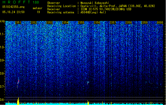Click the Receiver label
The width and height of the screenshot is (166, 105).
(54, 9)
